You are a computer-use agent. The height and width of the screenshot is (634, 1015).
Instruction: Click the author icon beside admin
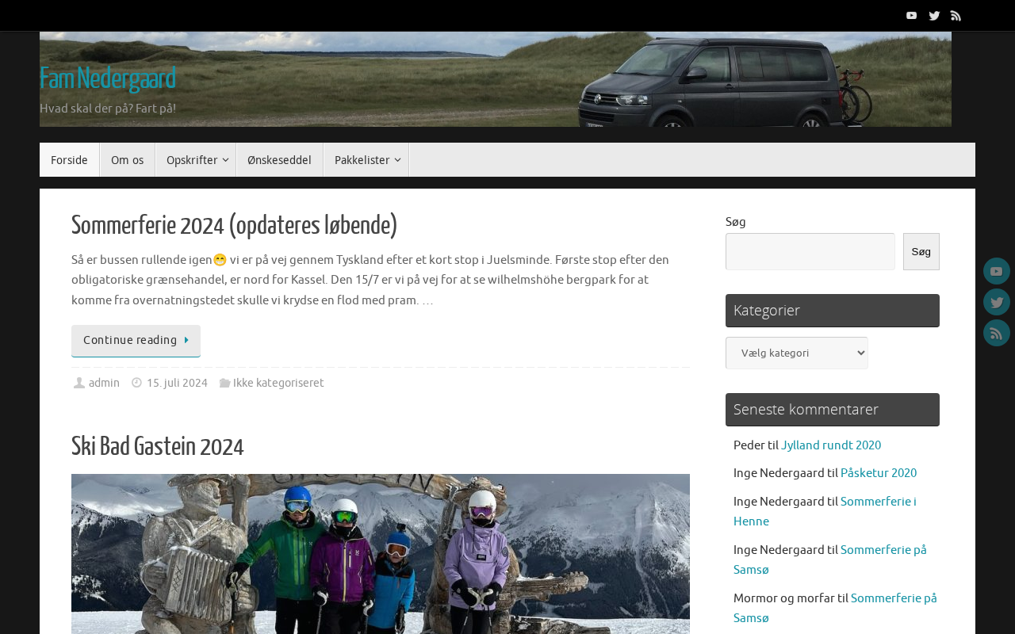79,384
